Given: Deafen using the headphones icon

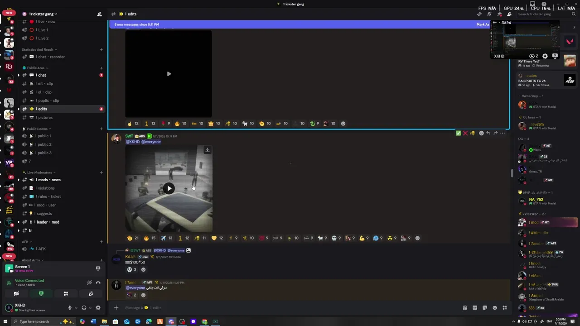Looking at the screenshot, I should click(84, 308).
